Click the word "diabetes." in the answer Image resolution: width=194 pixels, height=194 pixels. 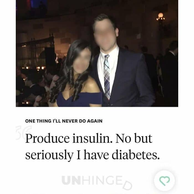pos(136,155)
